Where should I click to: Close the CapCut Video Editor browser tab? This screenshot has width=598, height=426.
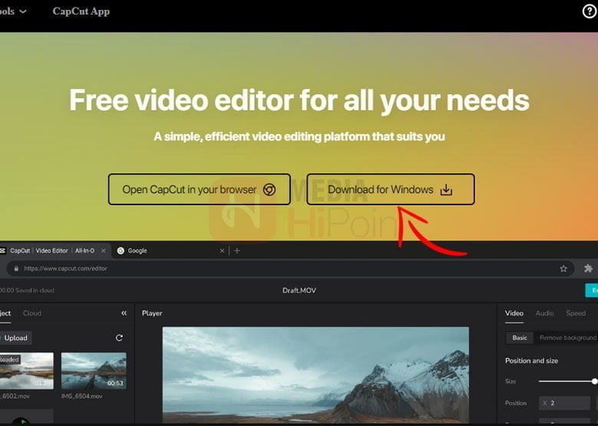pos(103,251)
